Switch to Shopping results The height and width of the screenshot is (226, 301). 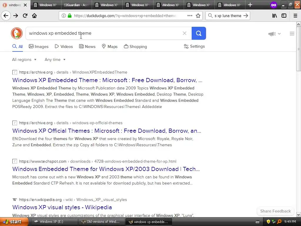[135, 46]
